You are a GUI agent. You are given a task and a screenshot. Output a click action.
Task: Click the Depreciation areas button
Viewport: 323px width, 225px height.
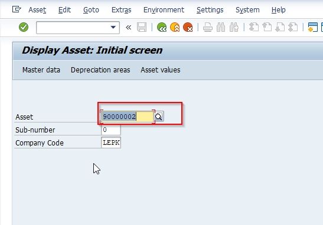coord(100,70)
